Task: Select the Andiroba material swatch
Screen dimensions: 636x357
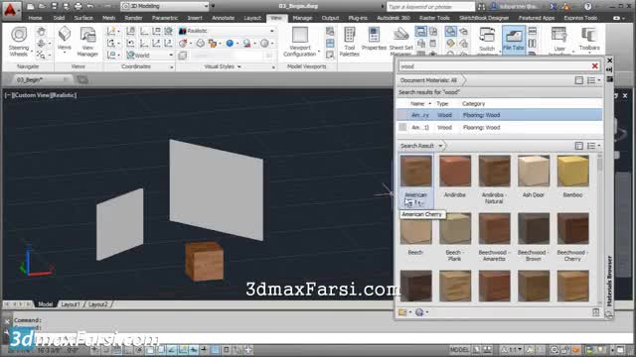Action: pos(455,171)
